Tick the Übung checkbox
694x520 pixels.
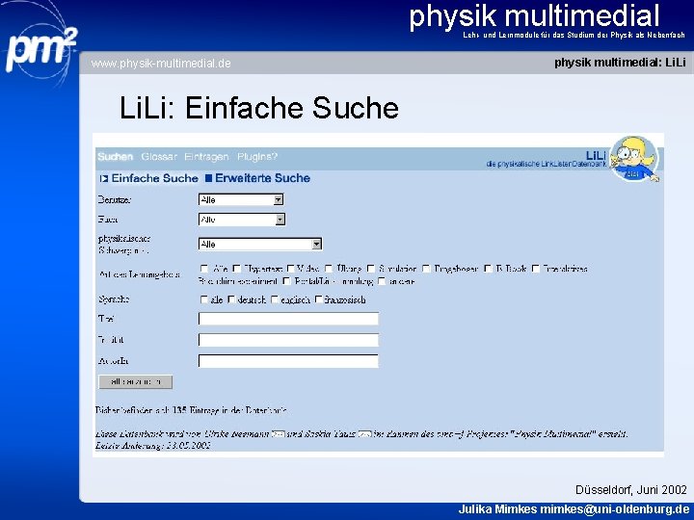pos(329,269)
